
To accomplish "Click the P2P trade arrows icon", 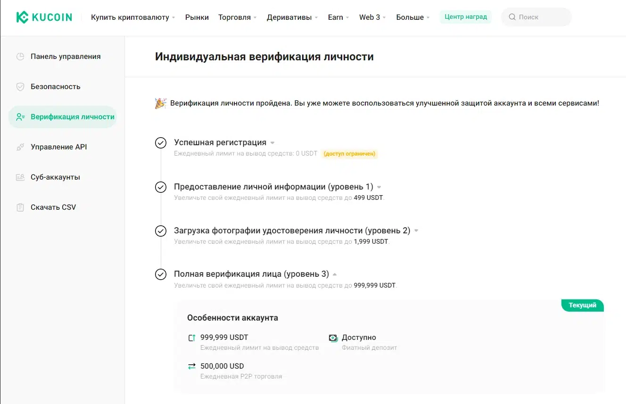I will coord(192,366).
